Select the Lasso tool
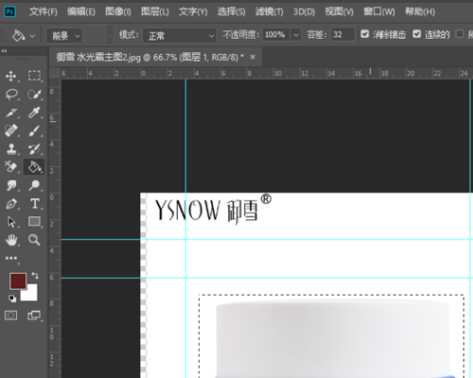This screenshot has height=378, width=473. 11,94
